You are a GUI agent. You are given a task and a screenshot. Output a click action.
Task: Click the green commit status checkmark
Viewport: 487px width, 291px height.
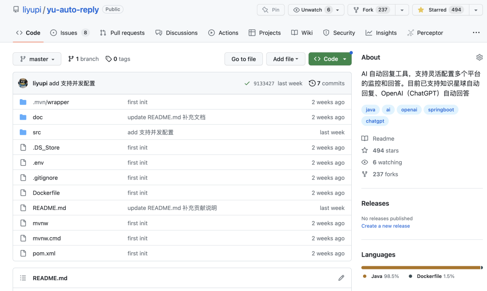(x=247, y=83)
